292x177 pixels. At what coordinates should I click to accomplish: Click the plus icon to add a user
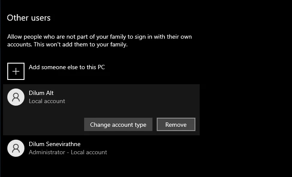point(16,71)
